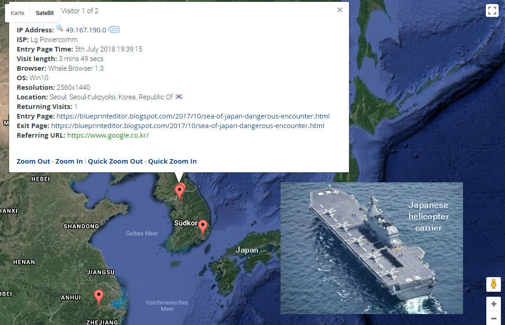Open the IP address 49.167.190.0 link

[x=86, y=30]
